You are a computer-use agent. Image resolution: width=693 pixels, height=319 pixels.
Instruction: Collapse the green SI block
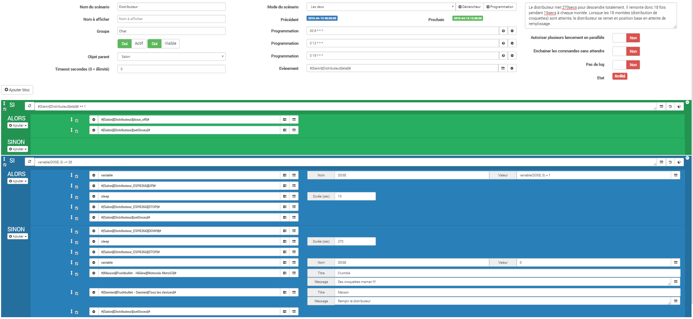click(x=688, y=102)
